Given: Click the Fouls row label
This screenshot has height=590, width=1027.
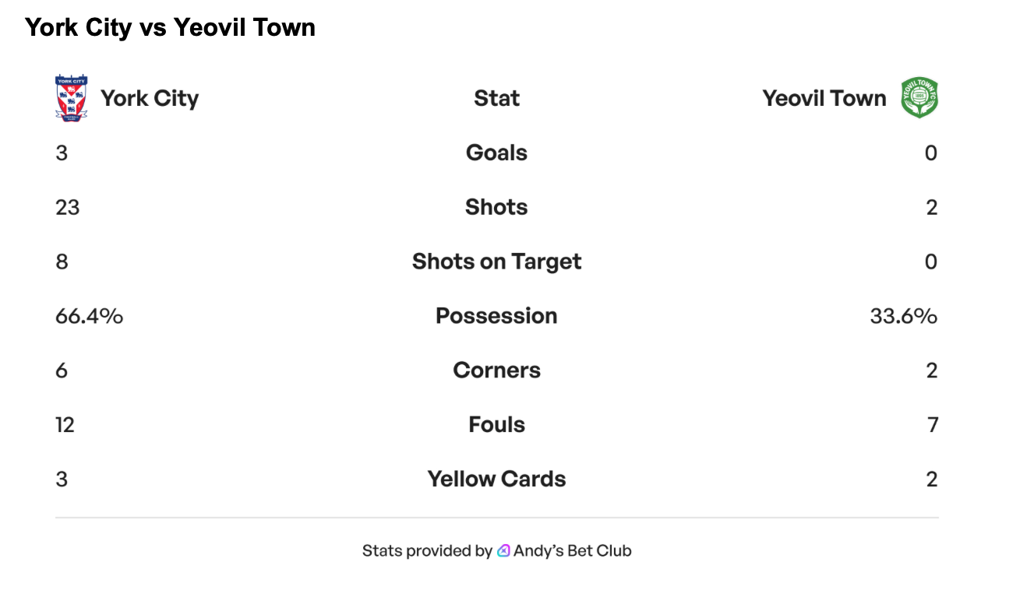Looking at the screenshot, I should [496, 425].
